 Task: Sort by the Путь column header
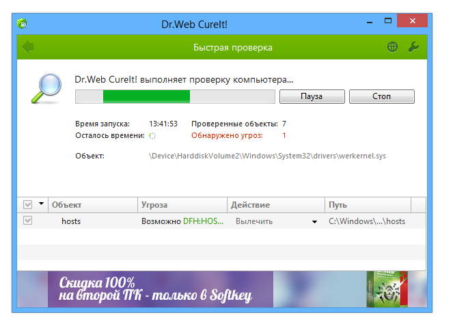pyautogui.click(x=368, y=205)
